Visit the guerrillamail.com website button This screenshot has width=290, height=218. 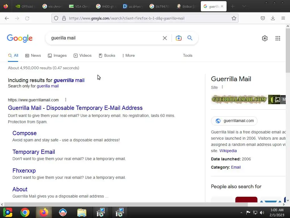tap(234, 121)
